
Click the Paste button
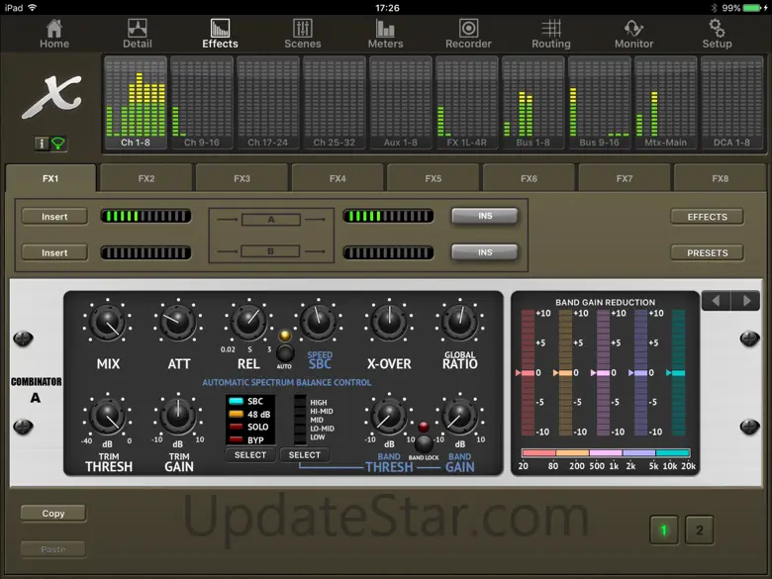(53, 549)
